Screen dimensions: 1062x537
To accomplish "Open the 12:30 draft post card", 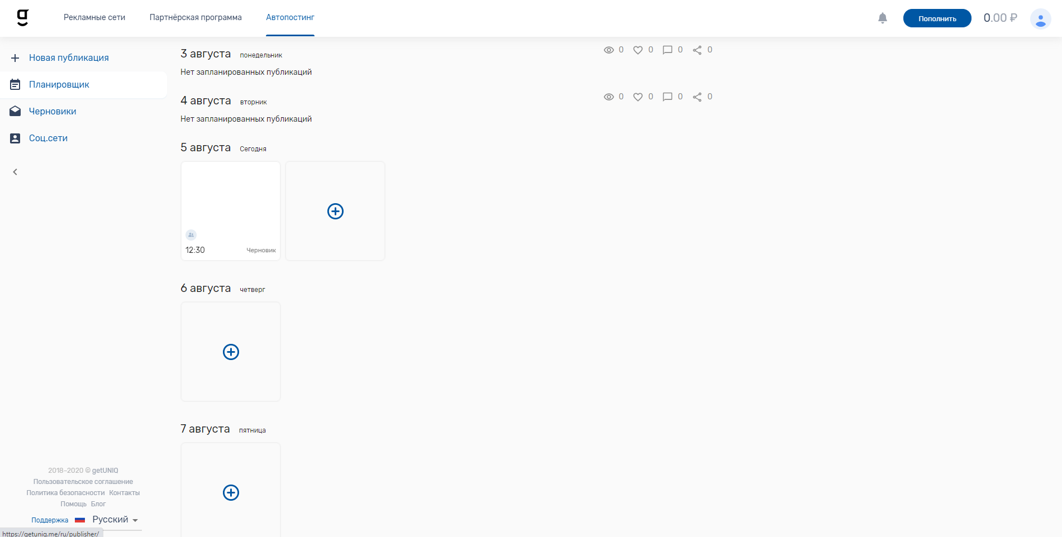I will coord(231,211).
